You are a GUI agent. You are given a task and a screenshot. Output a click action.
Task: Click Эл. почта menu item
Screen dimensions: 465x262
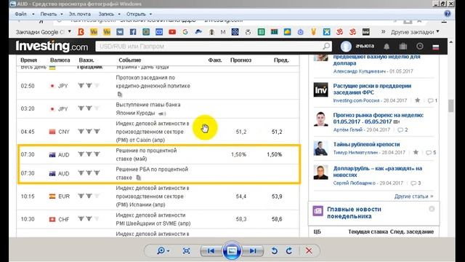click(x=80, y=14)
